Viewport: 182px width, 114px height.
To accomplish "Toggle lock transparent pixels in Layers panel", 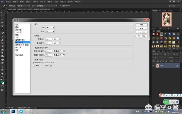I will pyautogui.click(x=158, y=61).
